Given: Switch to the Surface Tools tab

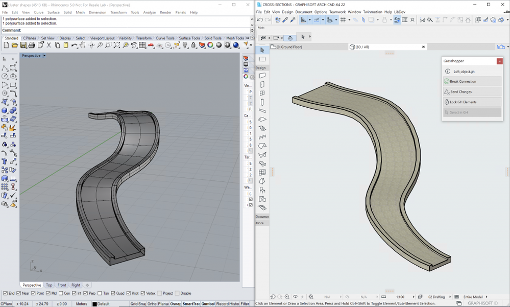Looking at the screenshot, I should tap(189, 38).
